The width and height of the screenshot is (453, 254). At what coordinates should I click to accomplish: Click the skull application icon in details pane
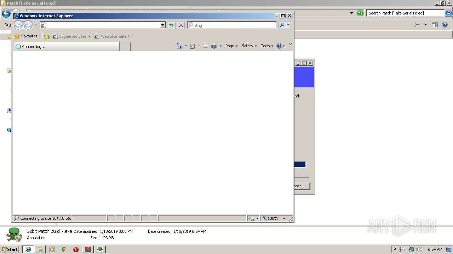(14, 235)
